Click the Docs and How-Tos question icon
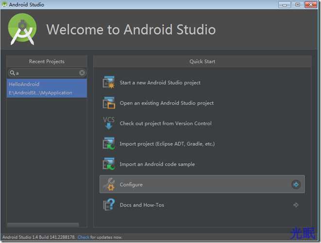The image size is (321, 243). (x=109, y=205)
